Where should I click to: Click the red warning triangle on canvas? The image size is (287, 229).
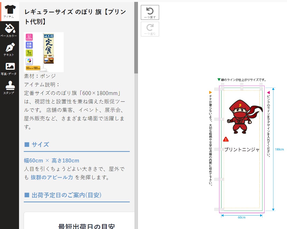click(226, 139)
